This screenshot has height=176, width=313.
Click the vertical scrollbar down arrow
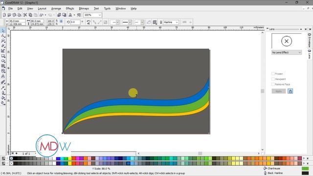(x=263, y=150)
